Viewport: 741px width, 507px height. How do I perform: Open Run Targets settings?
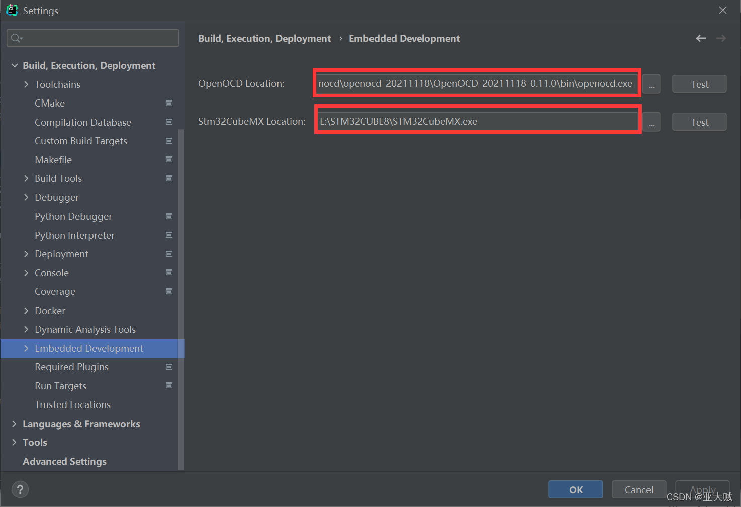click(x=60, y=386)
